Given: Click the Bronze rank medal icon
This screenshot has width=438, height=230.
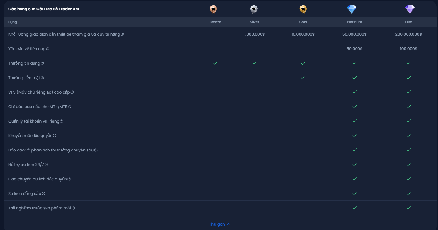Looking at the screenshot, I should point(213,9).
